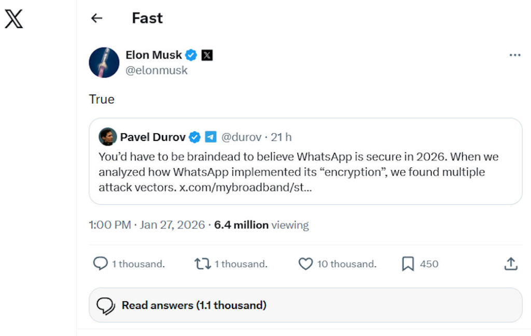Open the @elonmusk handle link
The image size is (531, 336).
coord(157,71)
